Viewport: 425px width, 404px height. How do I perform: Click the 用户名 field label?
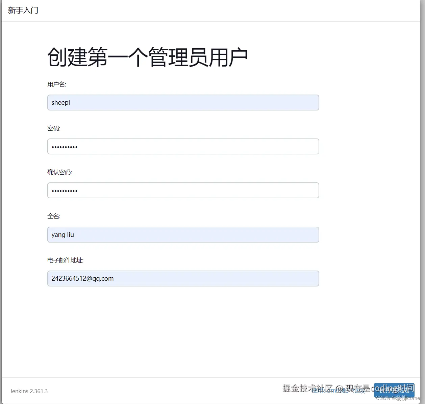coord(56,84)
